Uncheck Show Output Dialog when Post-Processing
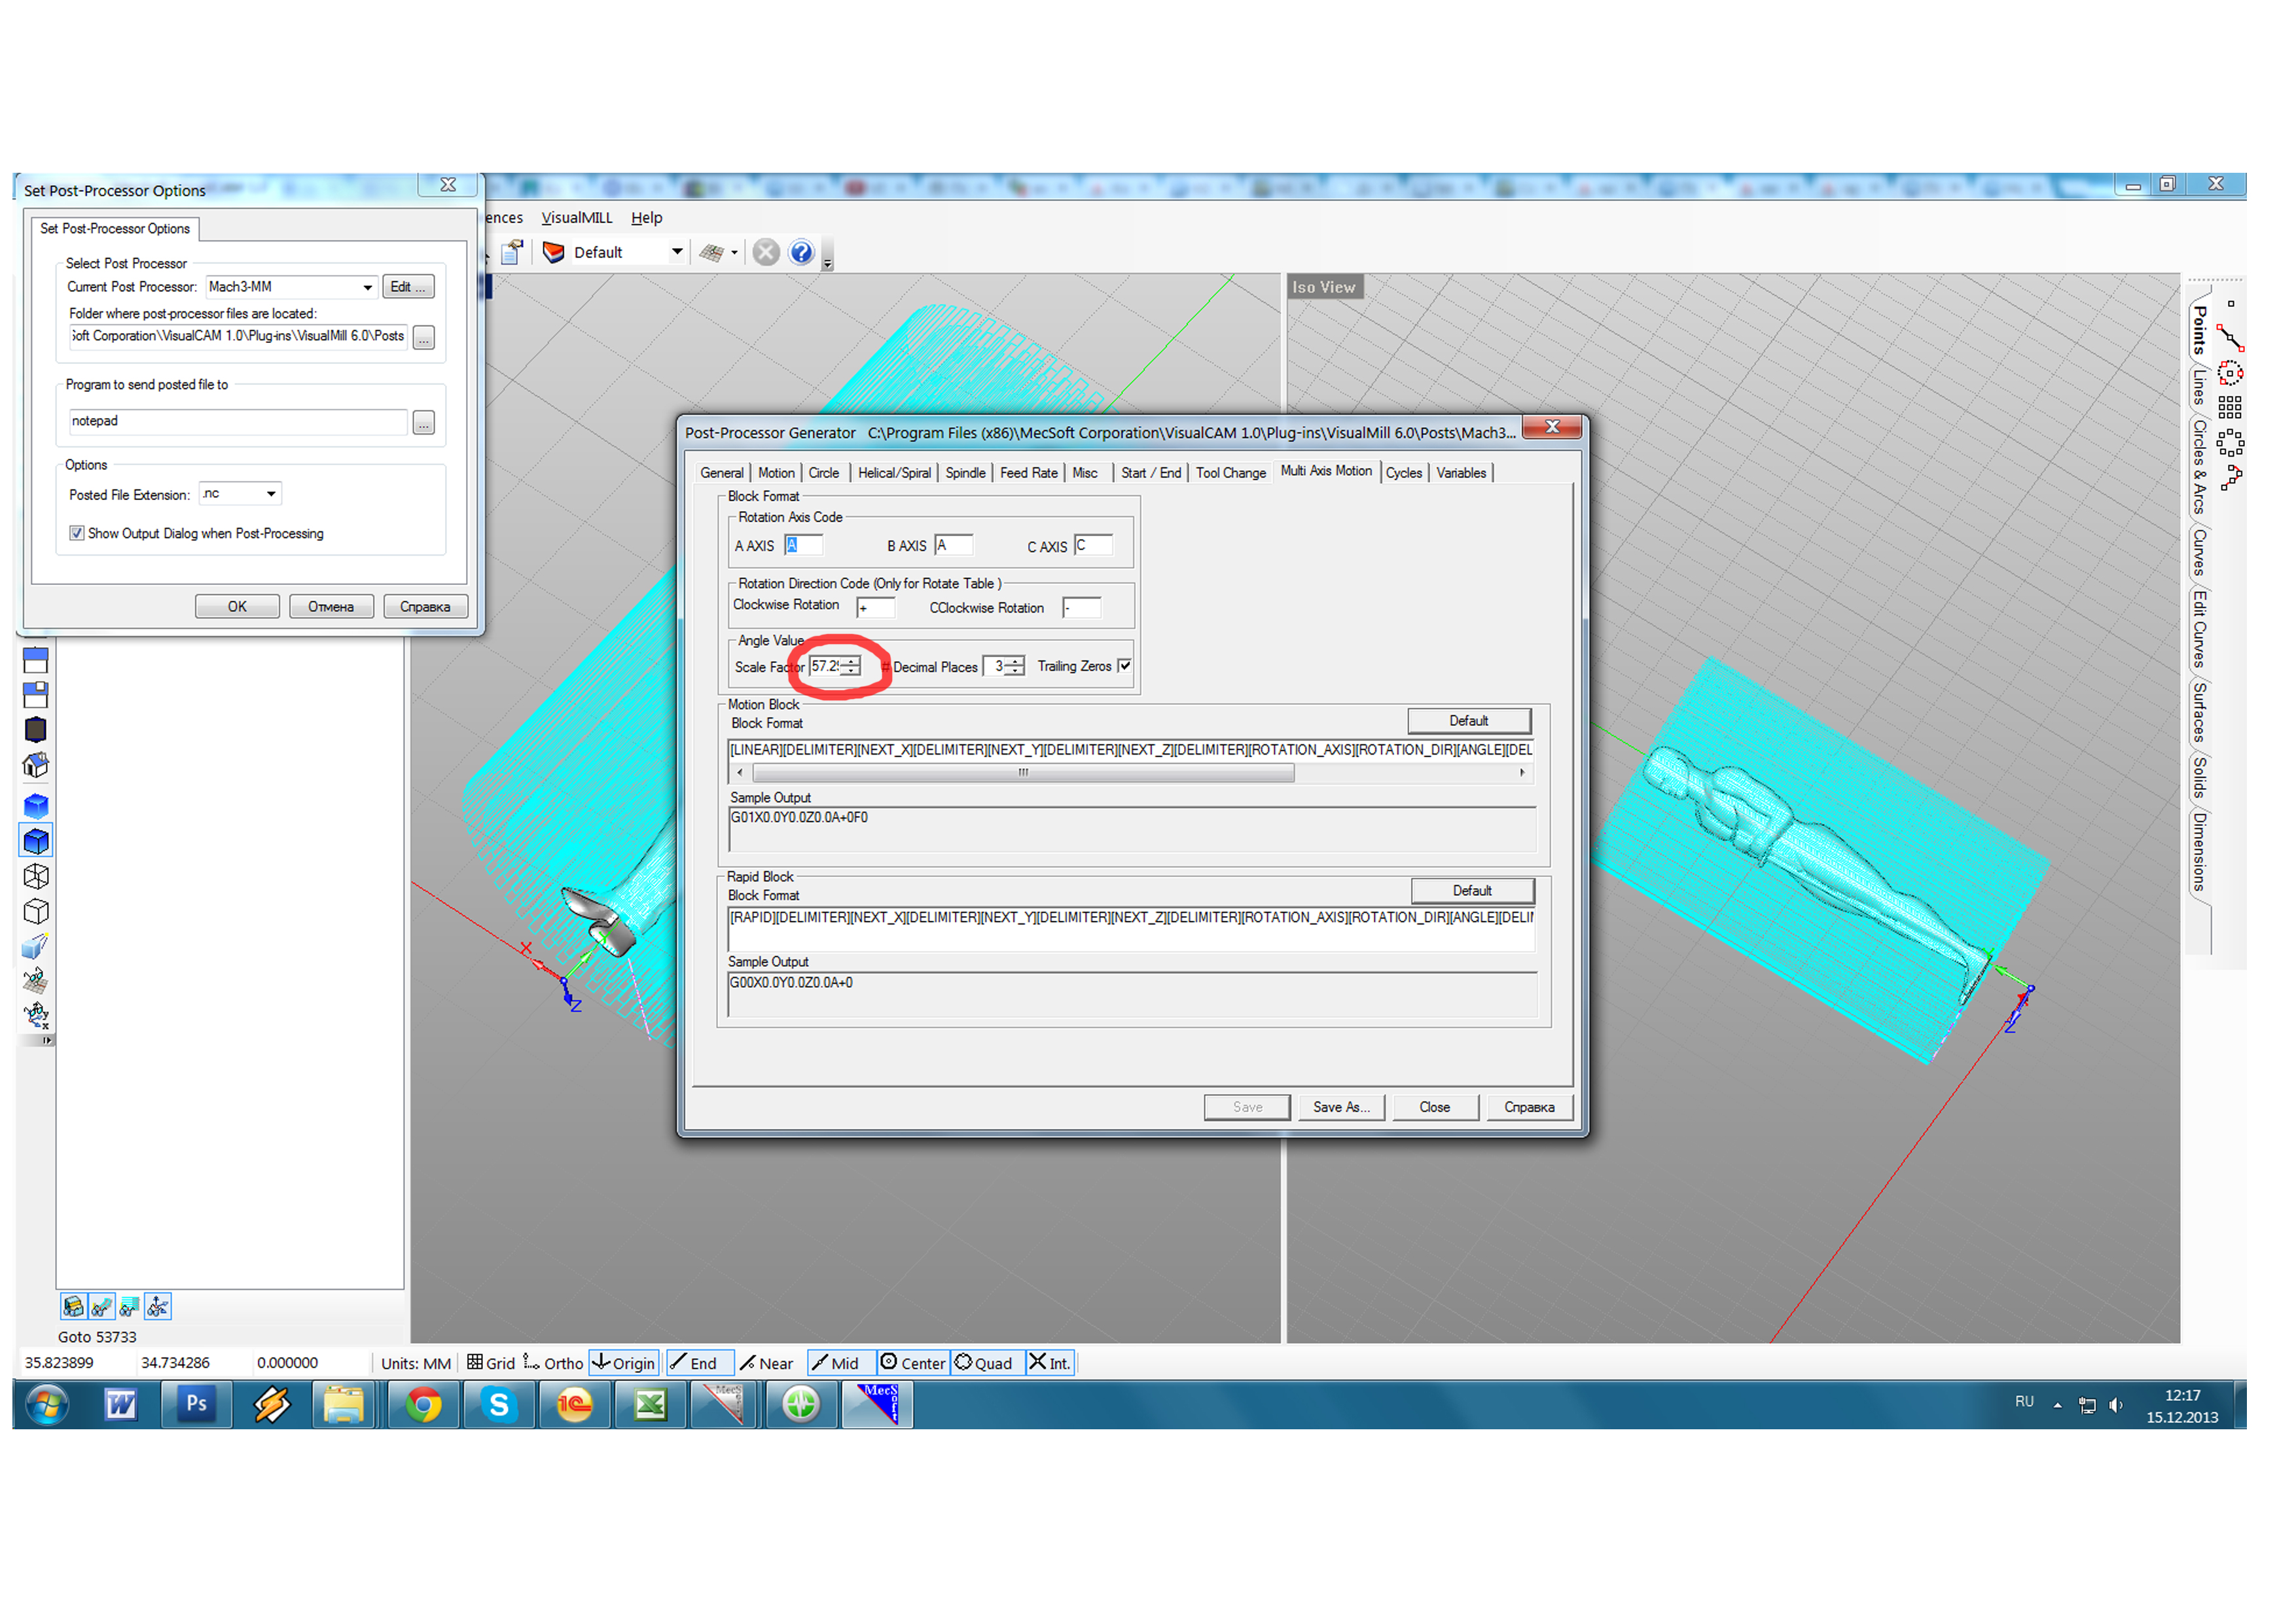The image size is (2296, 1623). coord(77,533)
